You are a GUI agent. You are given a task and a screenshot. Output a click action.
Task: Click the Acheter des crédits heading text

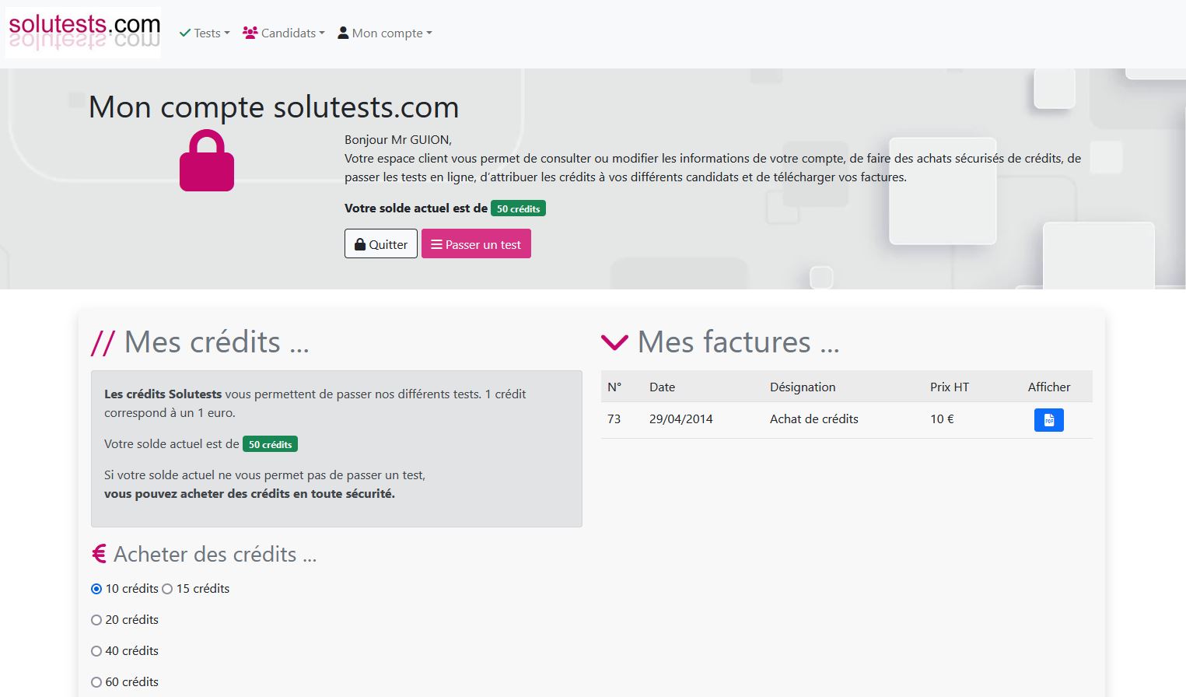[215, 554]
